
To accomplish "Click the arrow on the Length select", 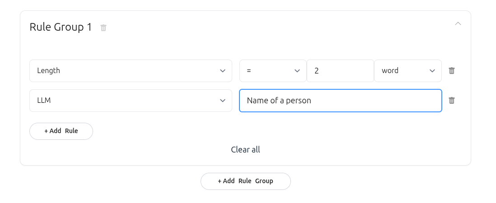I will [x=222, y=71].
